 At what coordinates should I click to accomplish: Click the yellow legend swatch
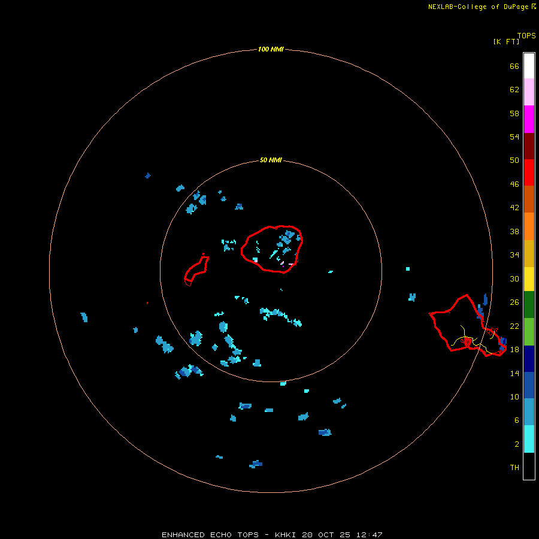529,278
